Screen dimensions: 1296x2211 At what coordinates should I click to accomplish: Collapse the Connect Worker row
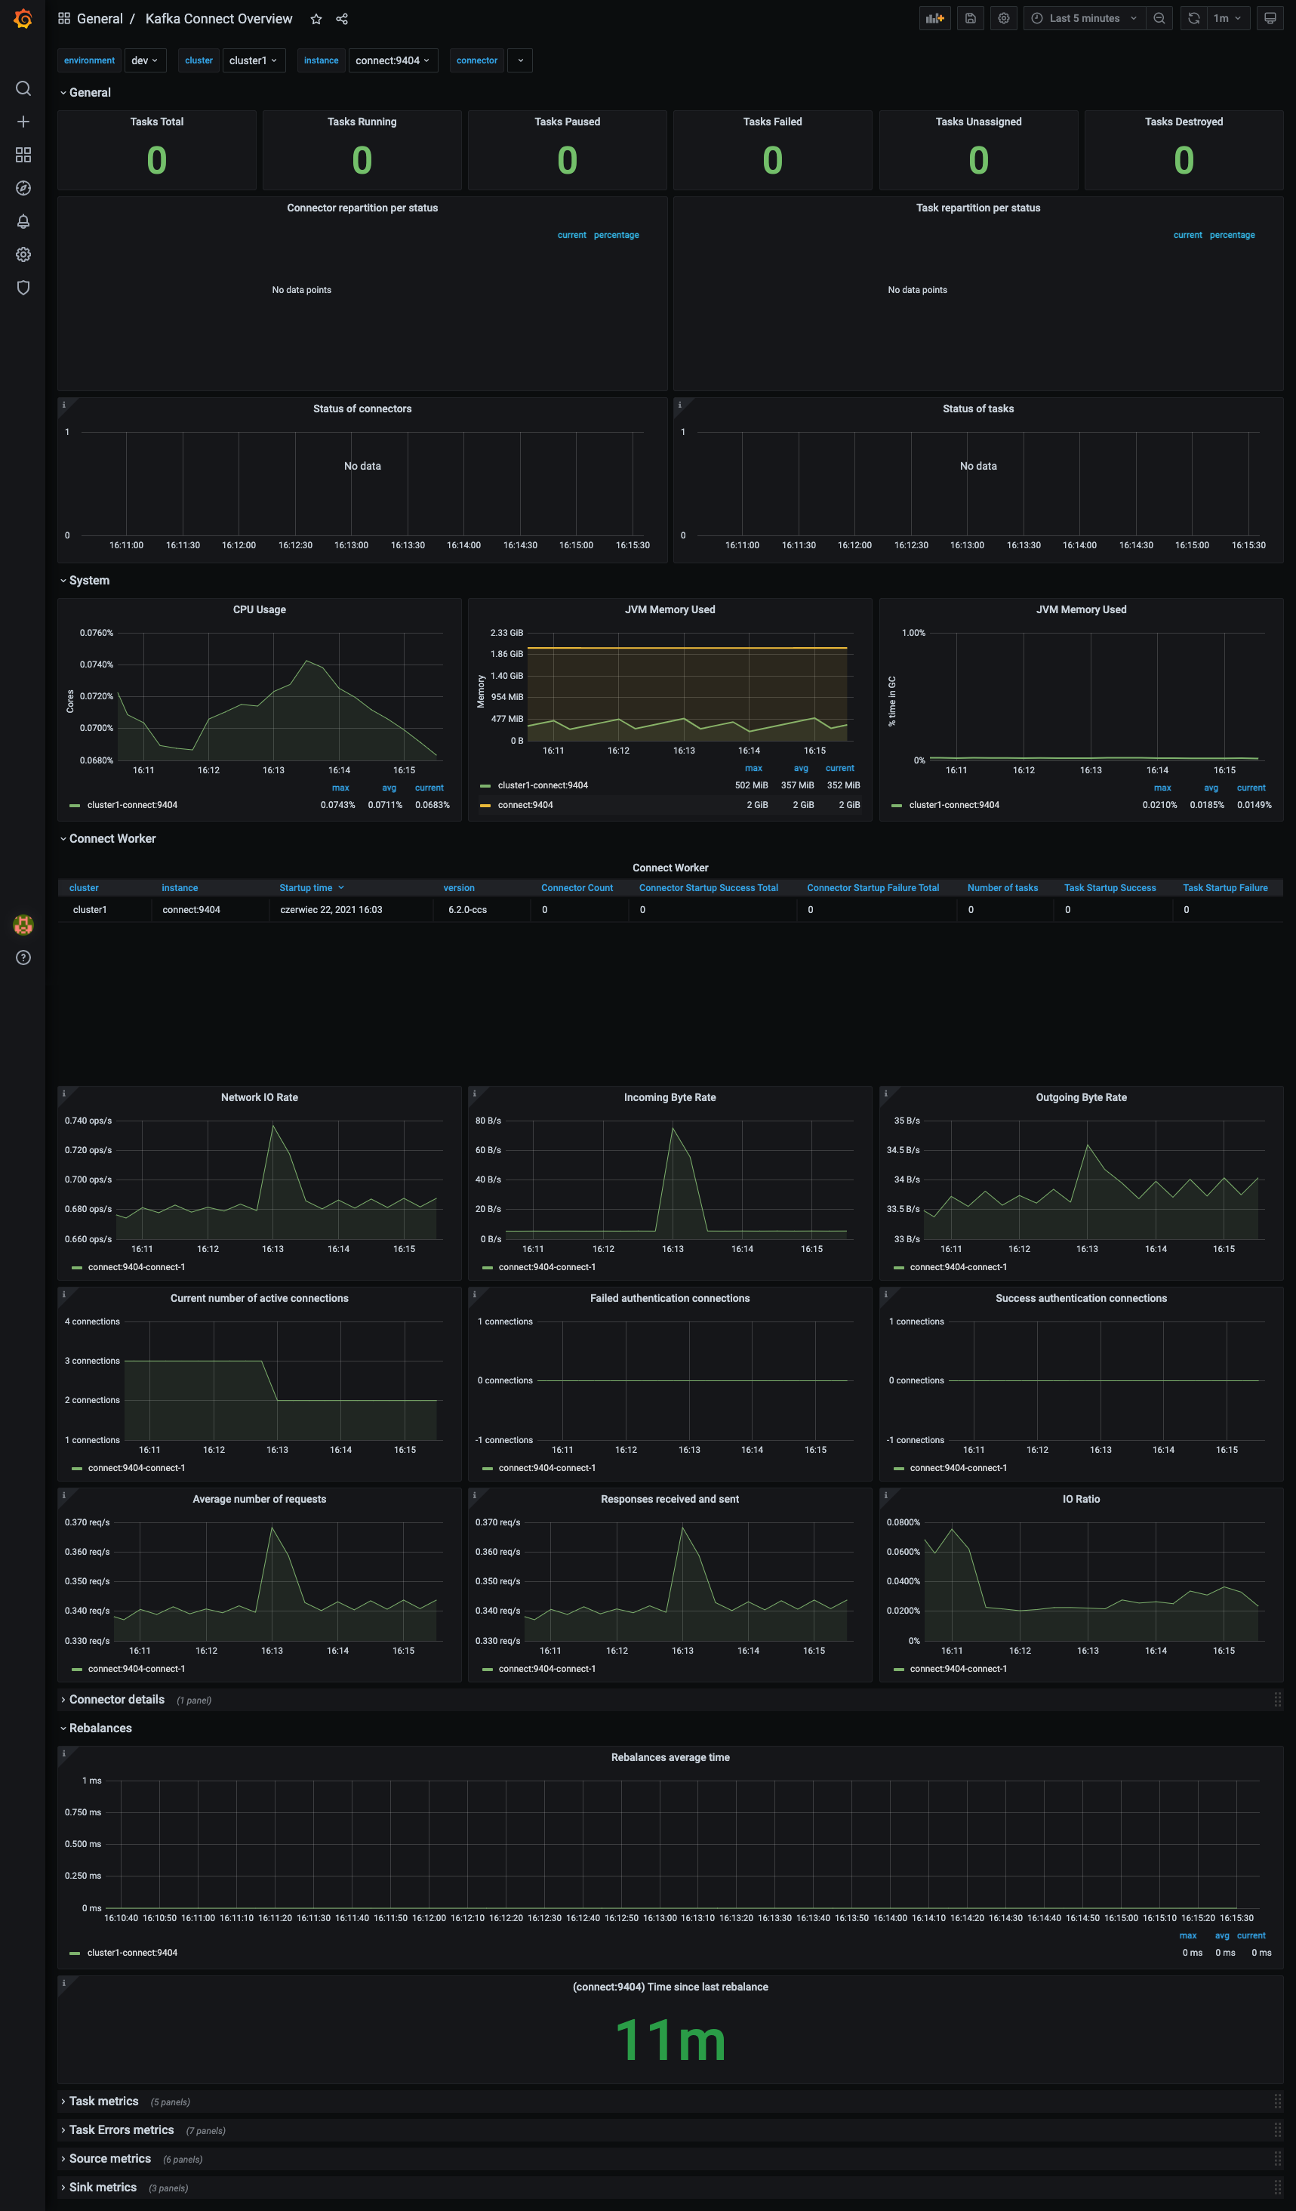108,839
